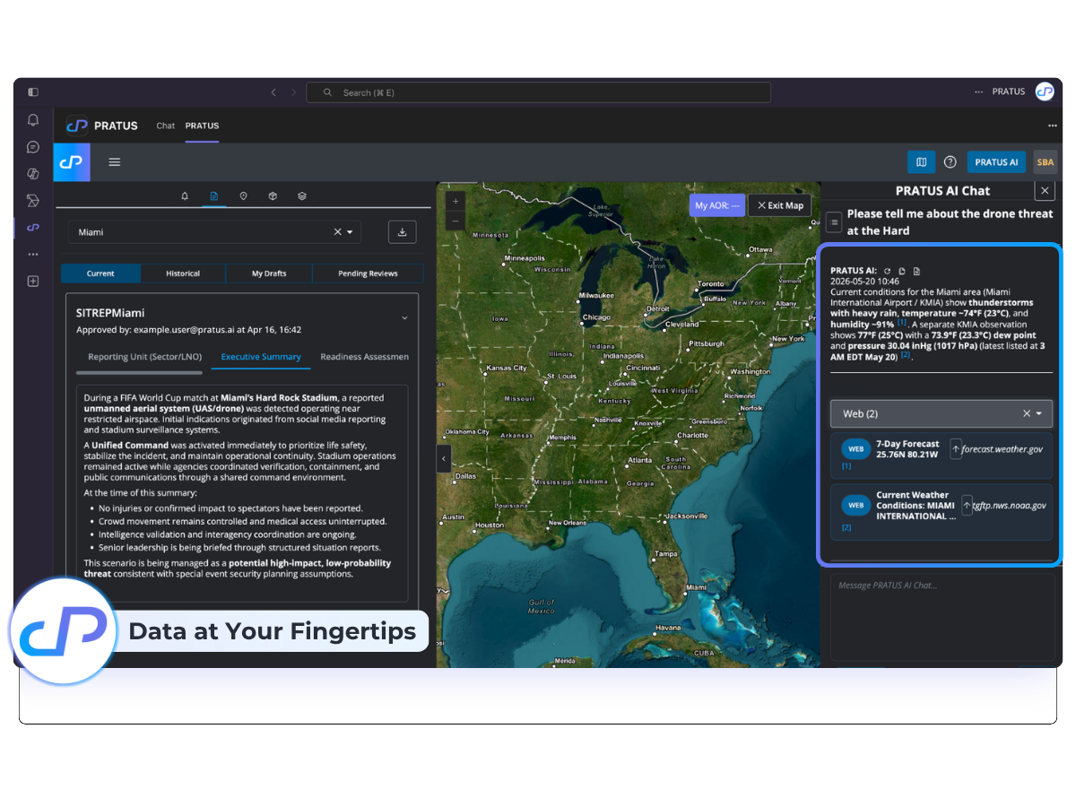1076x807 pixels.
Task: Select the Current filter tab
Action: tap(100, 273)
